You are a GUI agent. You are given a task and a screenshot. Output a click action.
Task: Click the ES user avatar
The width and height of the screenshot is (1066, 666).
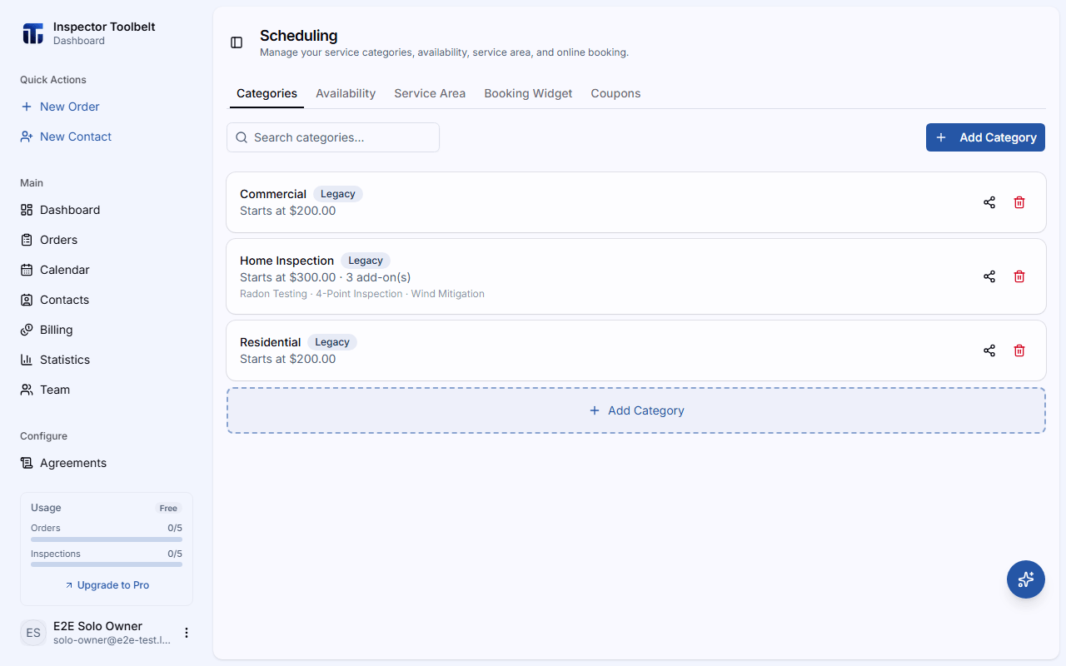click(x=33, y=633)
